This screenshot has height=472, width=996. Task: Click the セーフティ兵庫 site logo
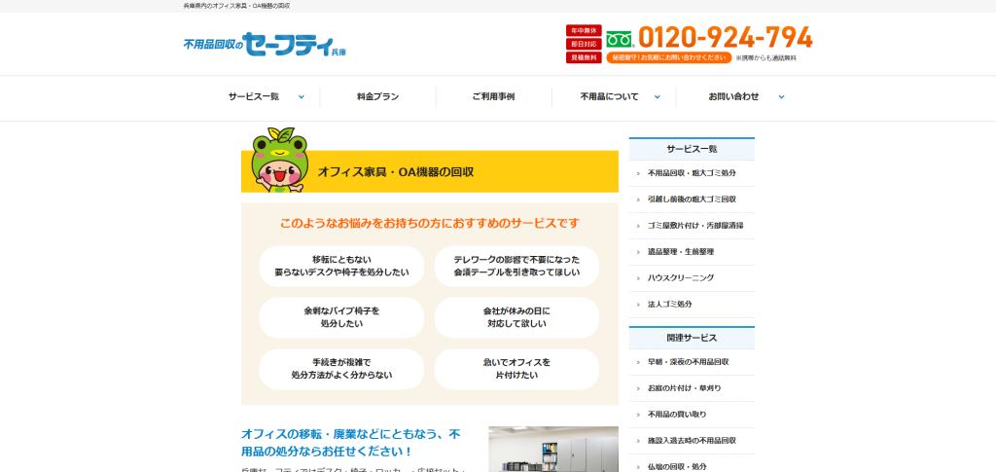(x=265, y=44)
